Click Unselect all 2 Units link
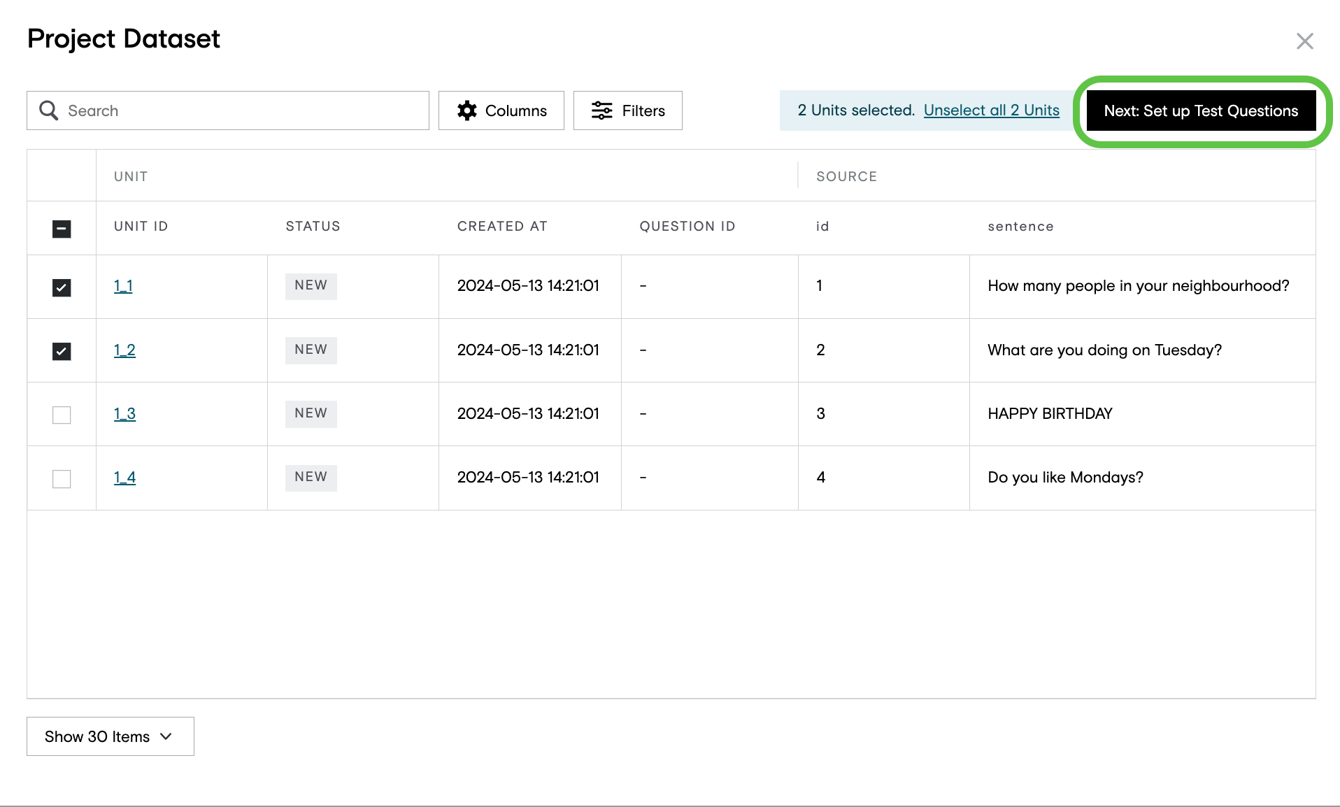 991,110
